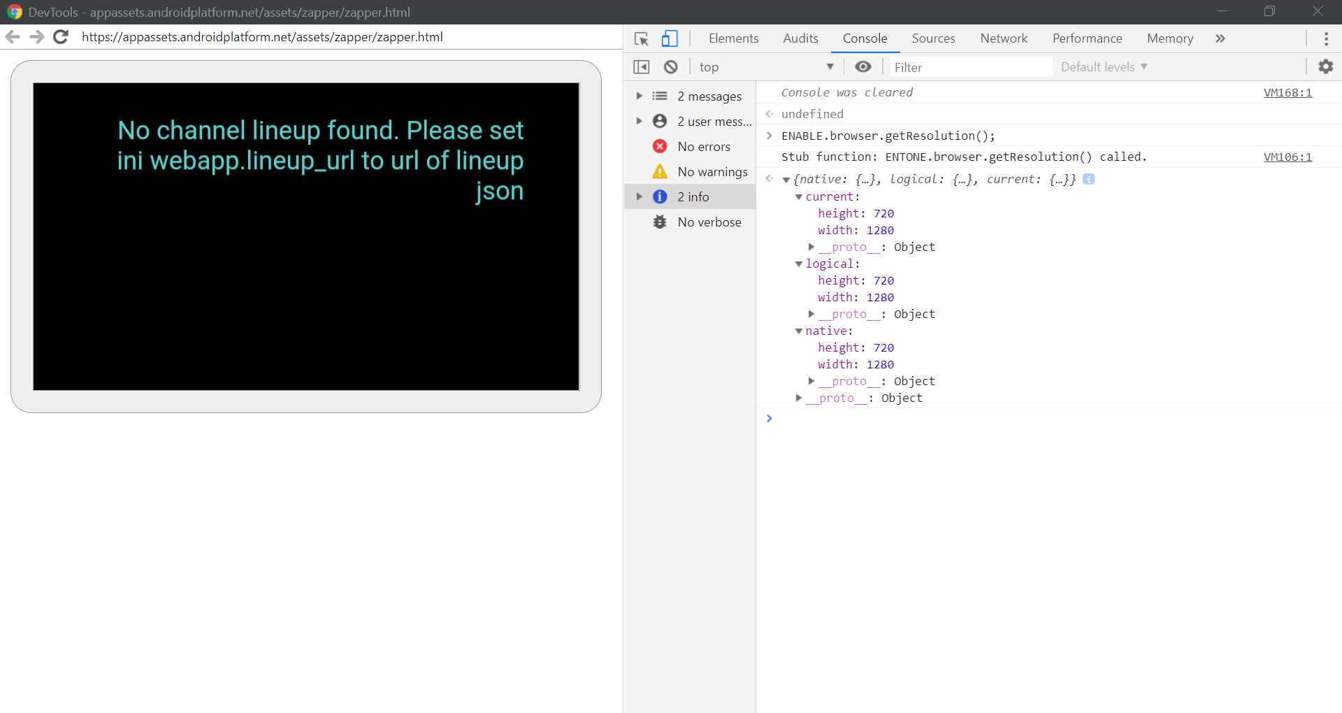
Task: Expand __proto__ under native
Action: pos(811,381)
